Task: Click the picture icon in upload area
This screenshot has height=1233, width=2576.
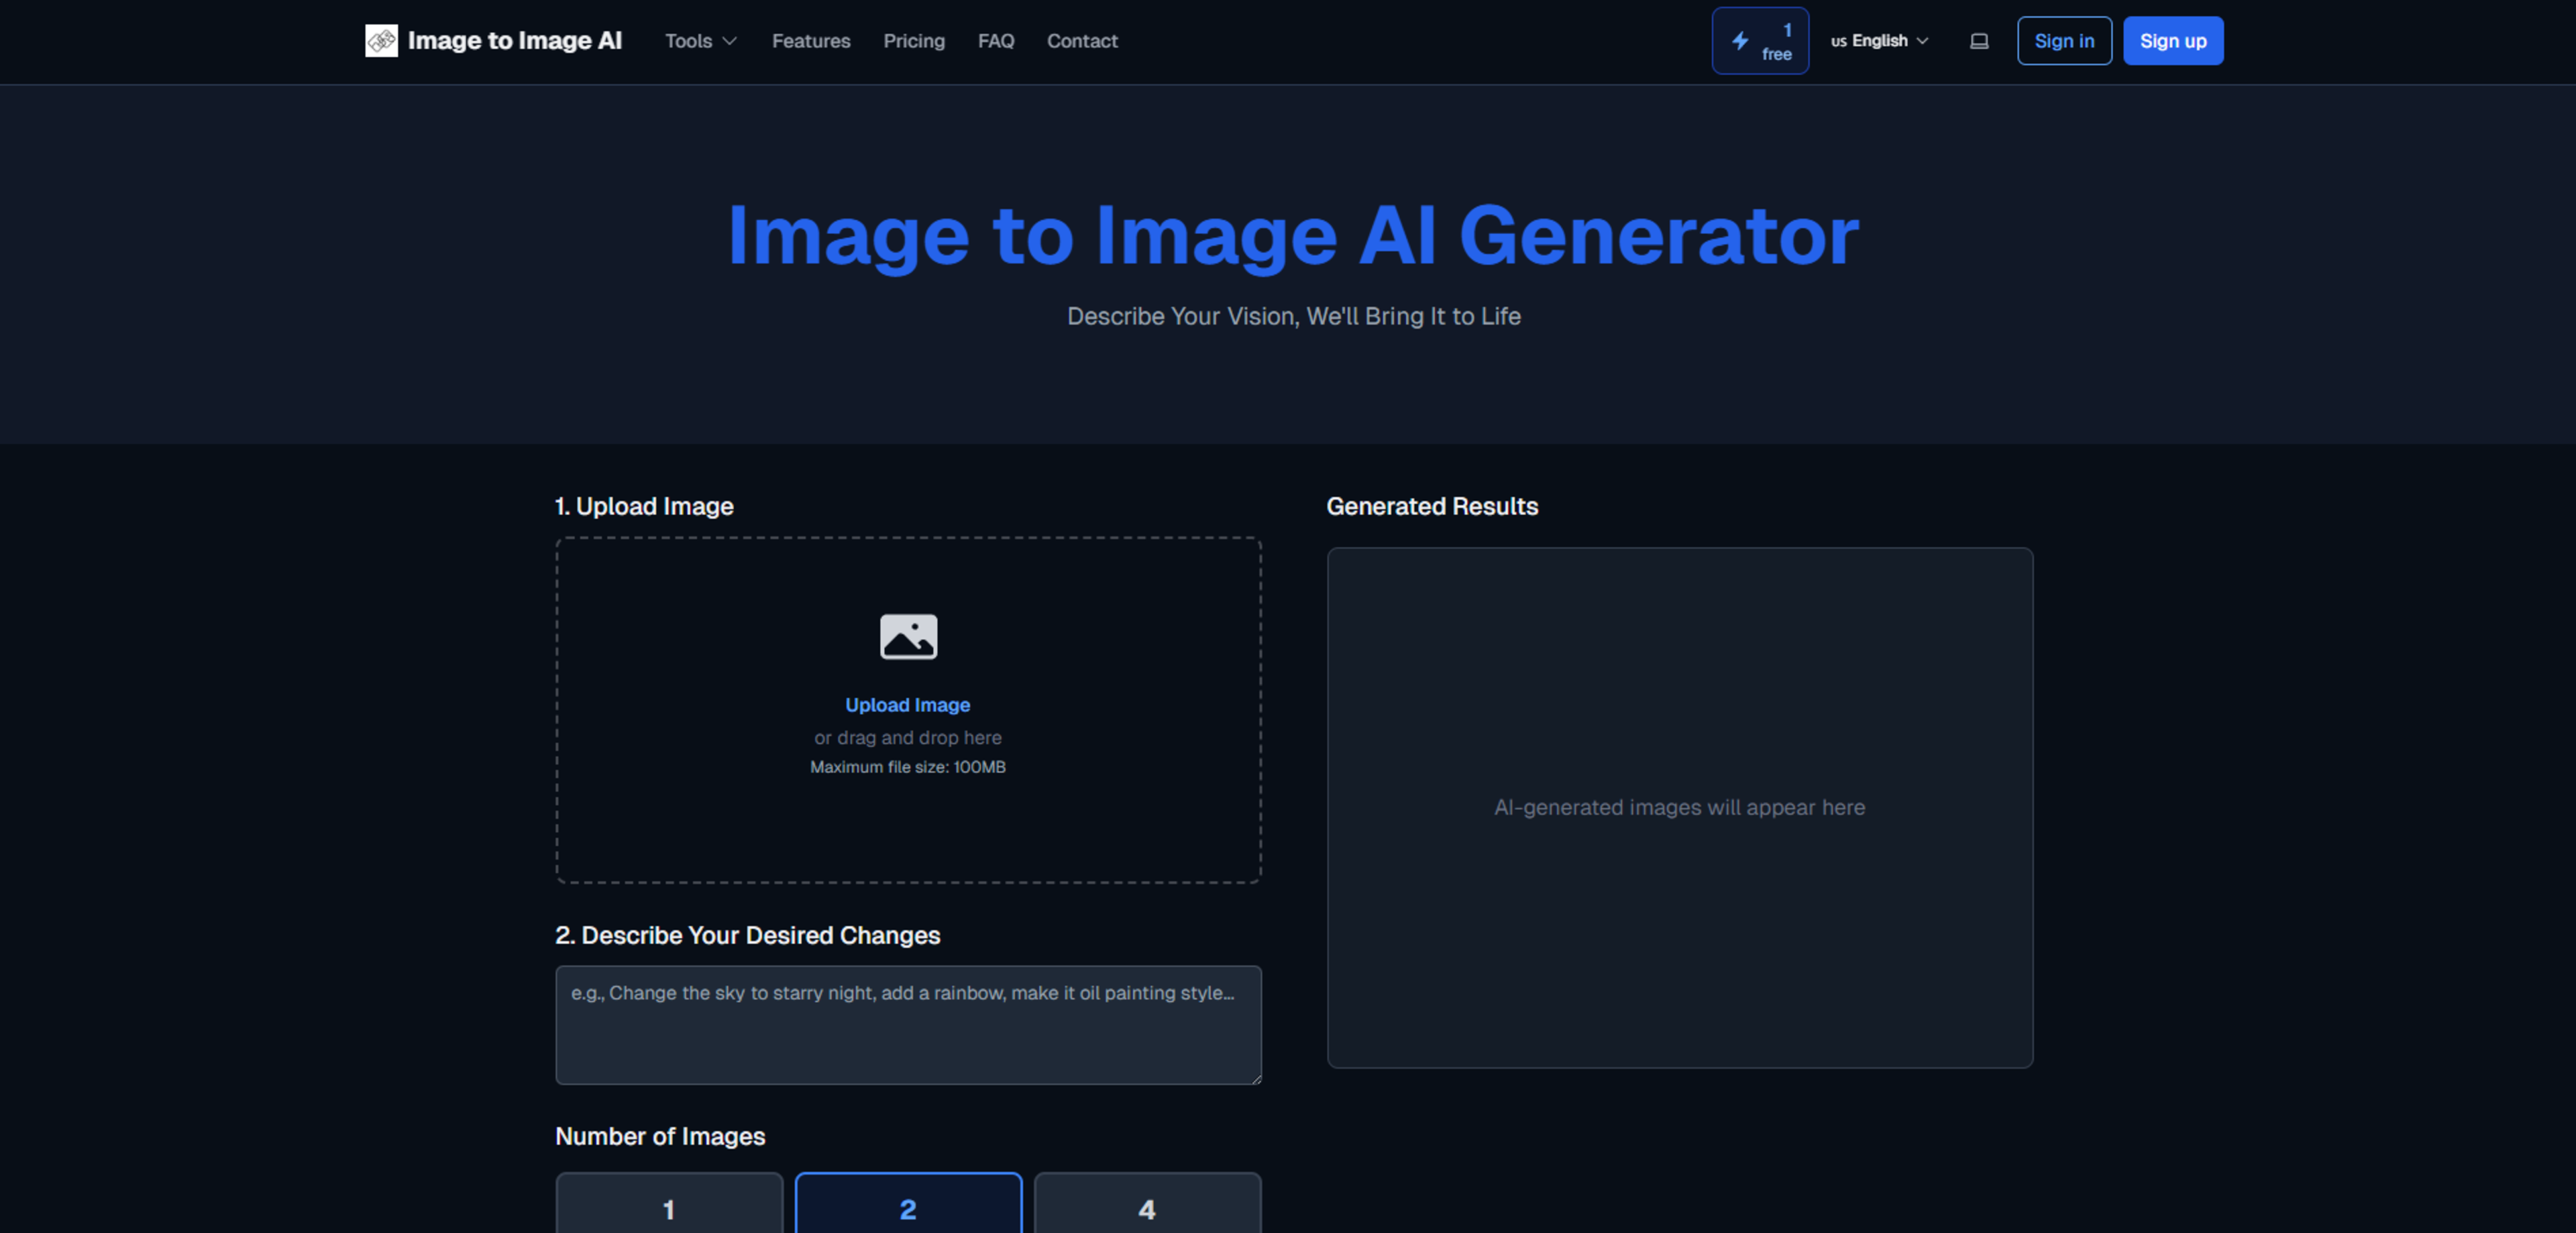Action: click(907, 636)
